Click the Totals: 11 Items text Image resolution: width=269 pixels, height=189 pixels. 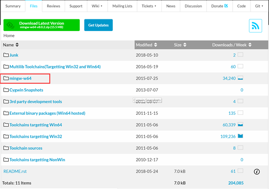tap(17, 183)
